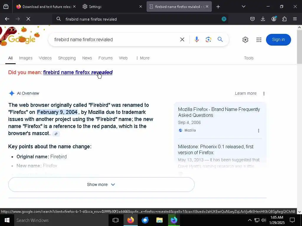Image resolution: width=302 pixels, height=226 pixels.
Task: Open the Windows Start menu
Action: point(7,220)
